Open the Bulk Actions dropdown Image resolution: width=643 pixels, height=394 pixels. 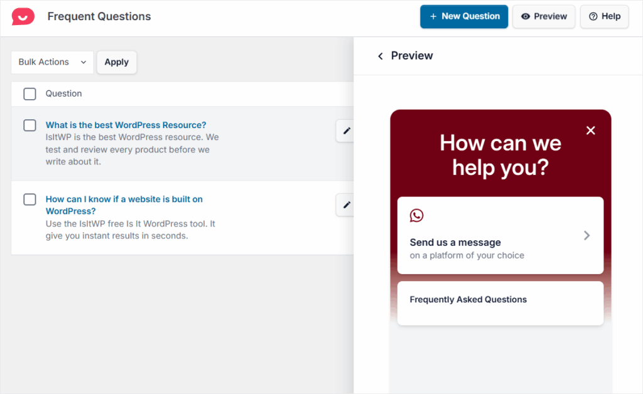[x=52, y=62]
